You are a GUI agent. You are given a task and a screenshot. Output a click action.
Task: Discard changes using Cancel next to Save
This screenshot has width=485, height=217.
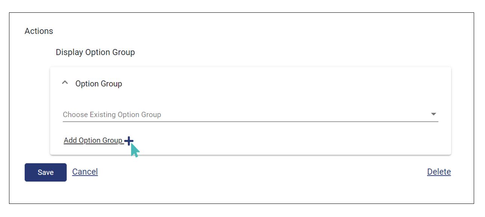coord(85,172)
